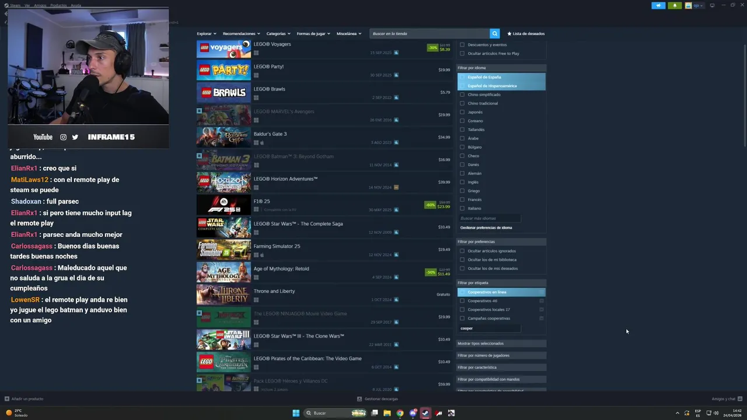
Task: Uncheck Español de España language filter
Action: pos(462,77)
